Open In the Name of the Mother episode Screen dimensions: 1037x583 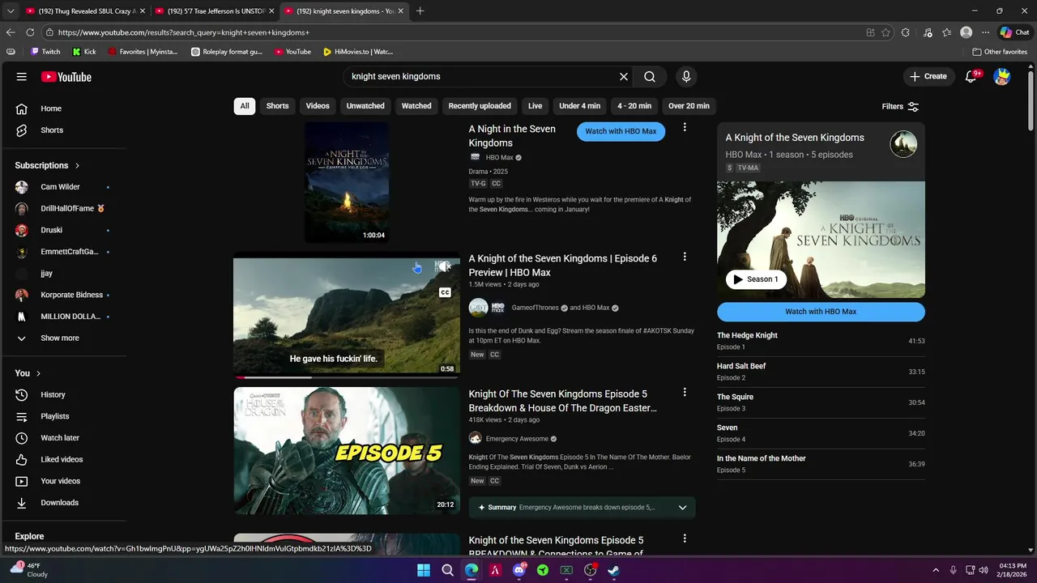coord(821,464)
